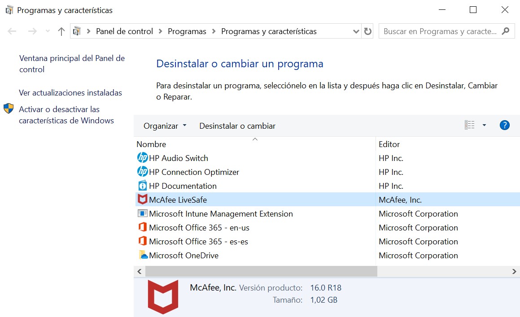Click the large McAfee logo in details pane
This screenshot has height=317, width=520.
click(x=163, y=297)
